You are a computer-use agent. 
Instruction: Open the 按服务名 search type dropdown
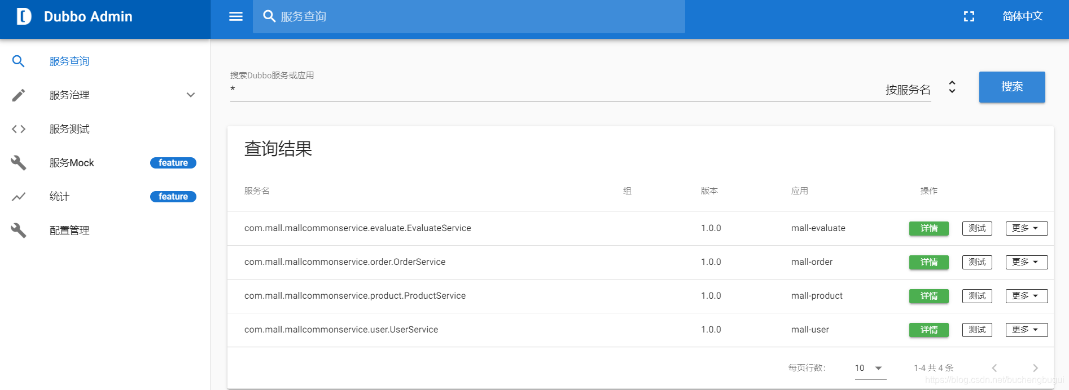coord(921,89)
